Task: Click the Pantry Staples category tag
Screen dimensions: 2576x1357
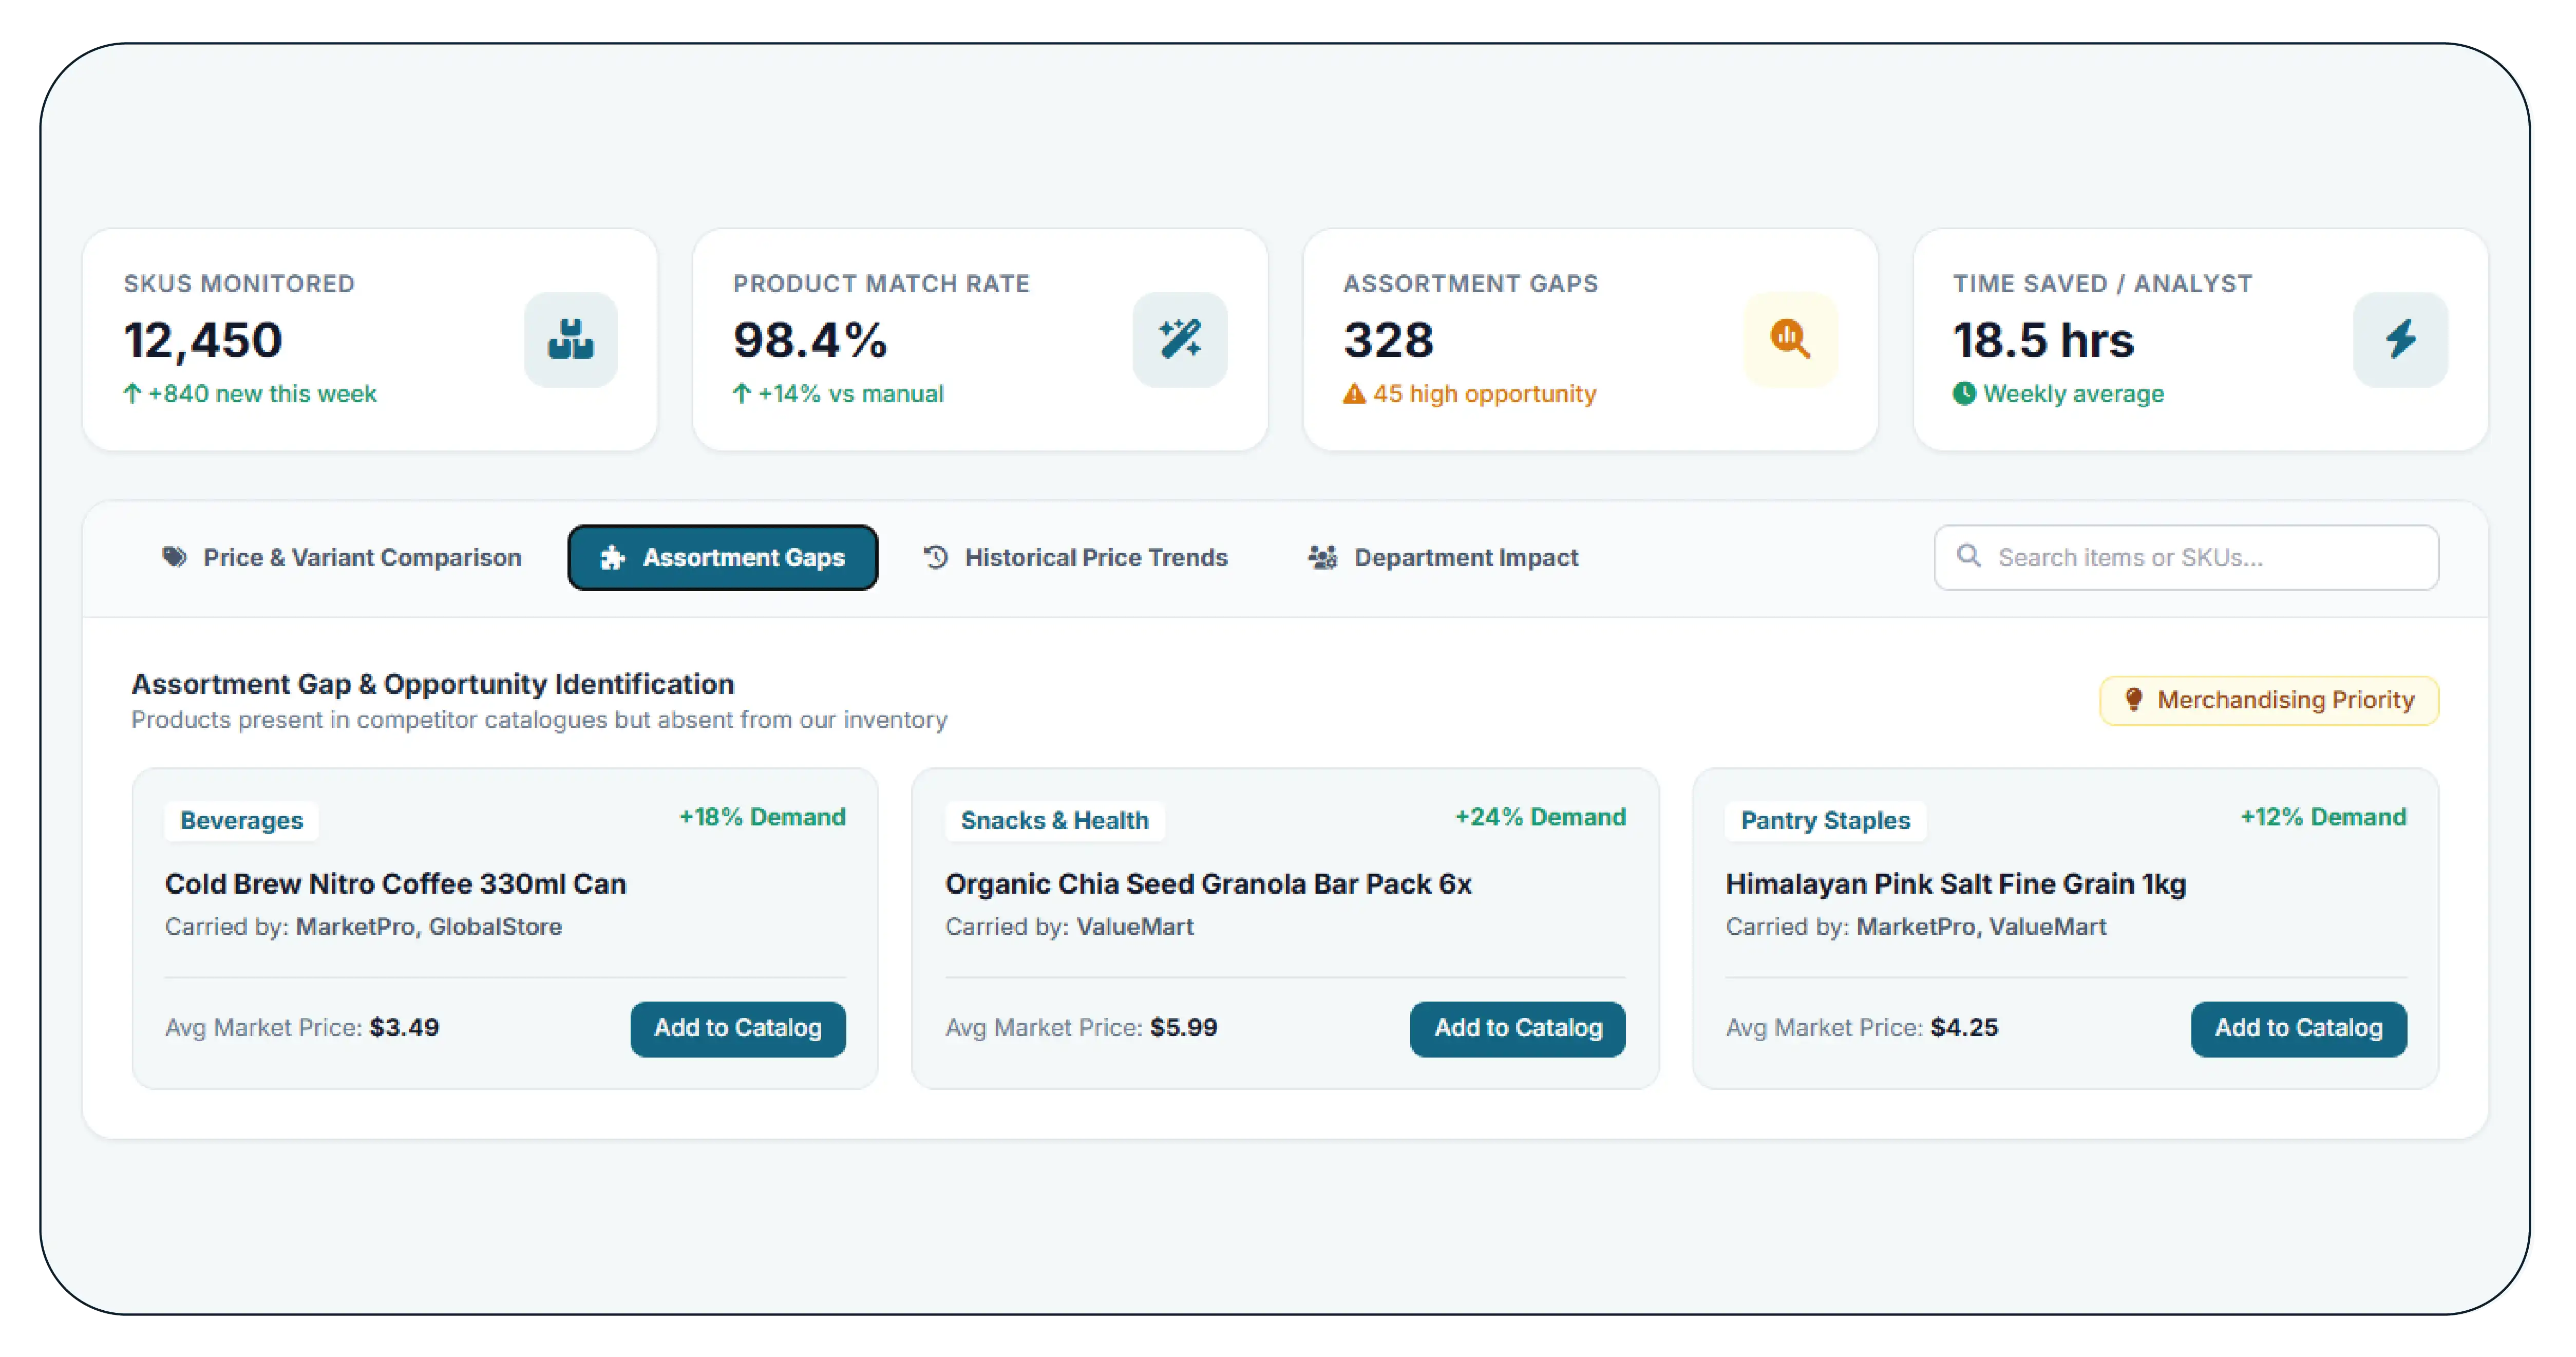Action: [x=1825, y=821]
